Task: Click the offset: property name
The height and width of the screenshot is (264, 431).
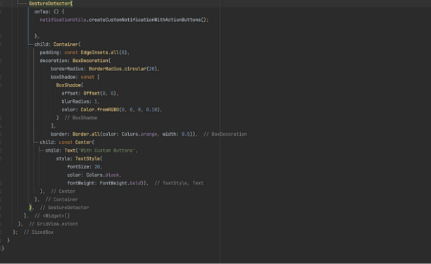Action: pos(71,94)
